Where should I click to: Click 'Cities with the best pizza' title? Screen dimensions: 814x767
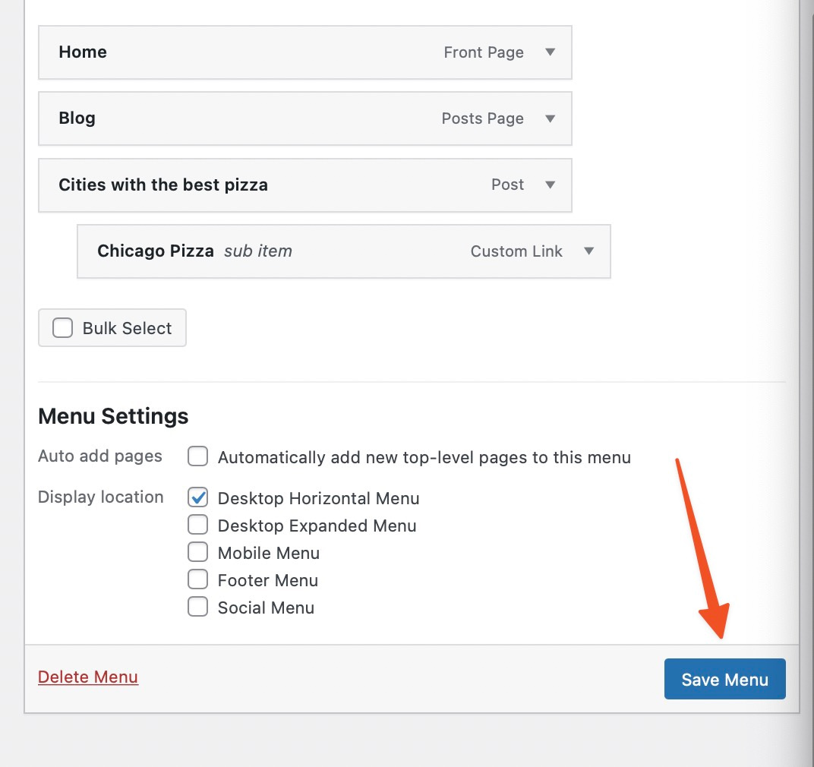coord(163,185)
